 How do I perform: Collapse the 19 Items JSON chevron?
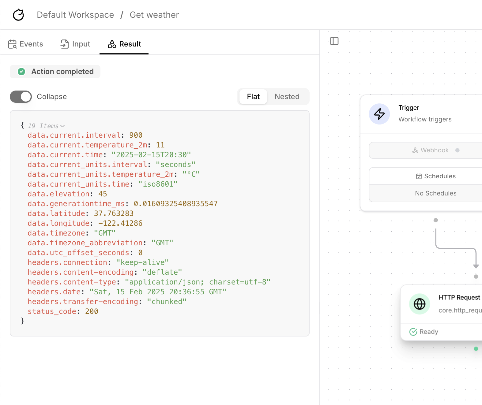tap(62, 126)
